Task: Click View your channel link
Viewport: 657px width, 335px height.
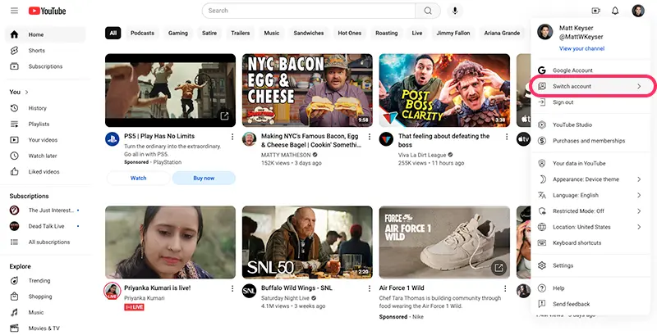Action: [x=581, y=49]
